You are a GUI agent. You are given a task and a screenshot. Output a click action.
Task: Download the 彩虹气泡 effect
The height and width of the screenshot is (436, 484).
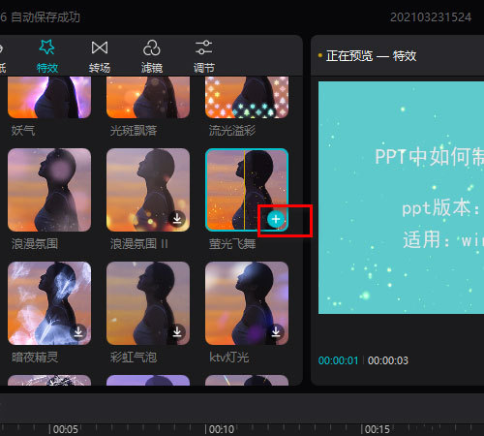click(x=177, y=332)
